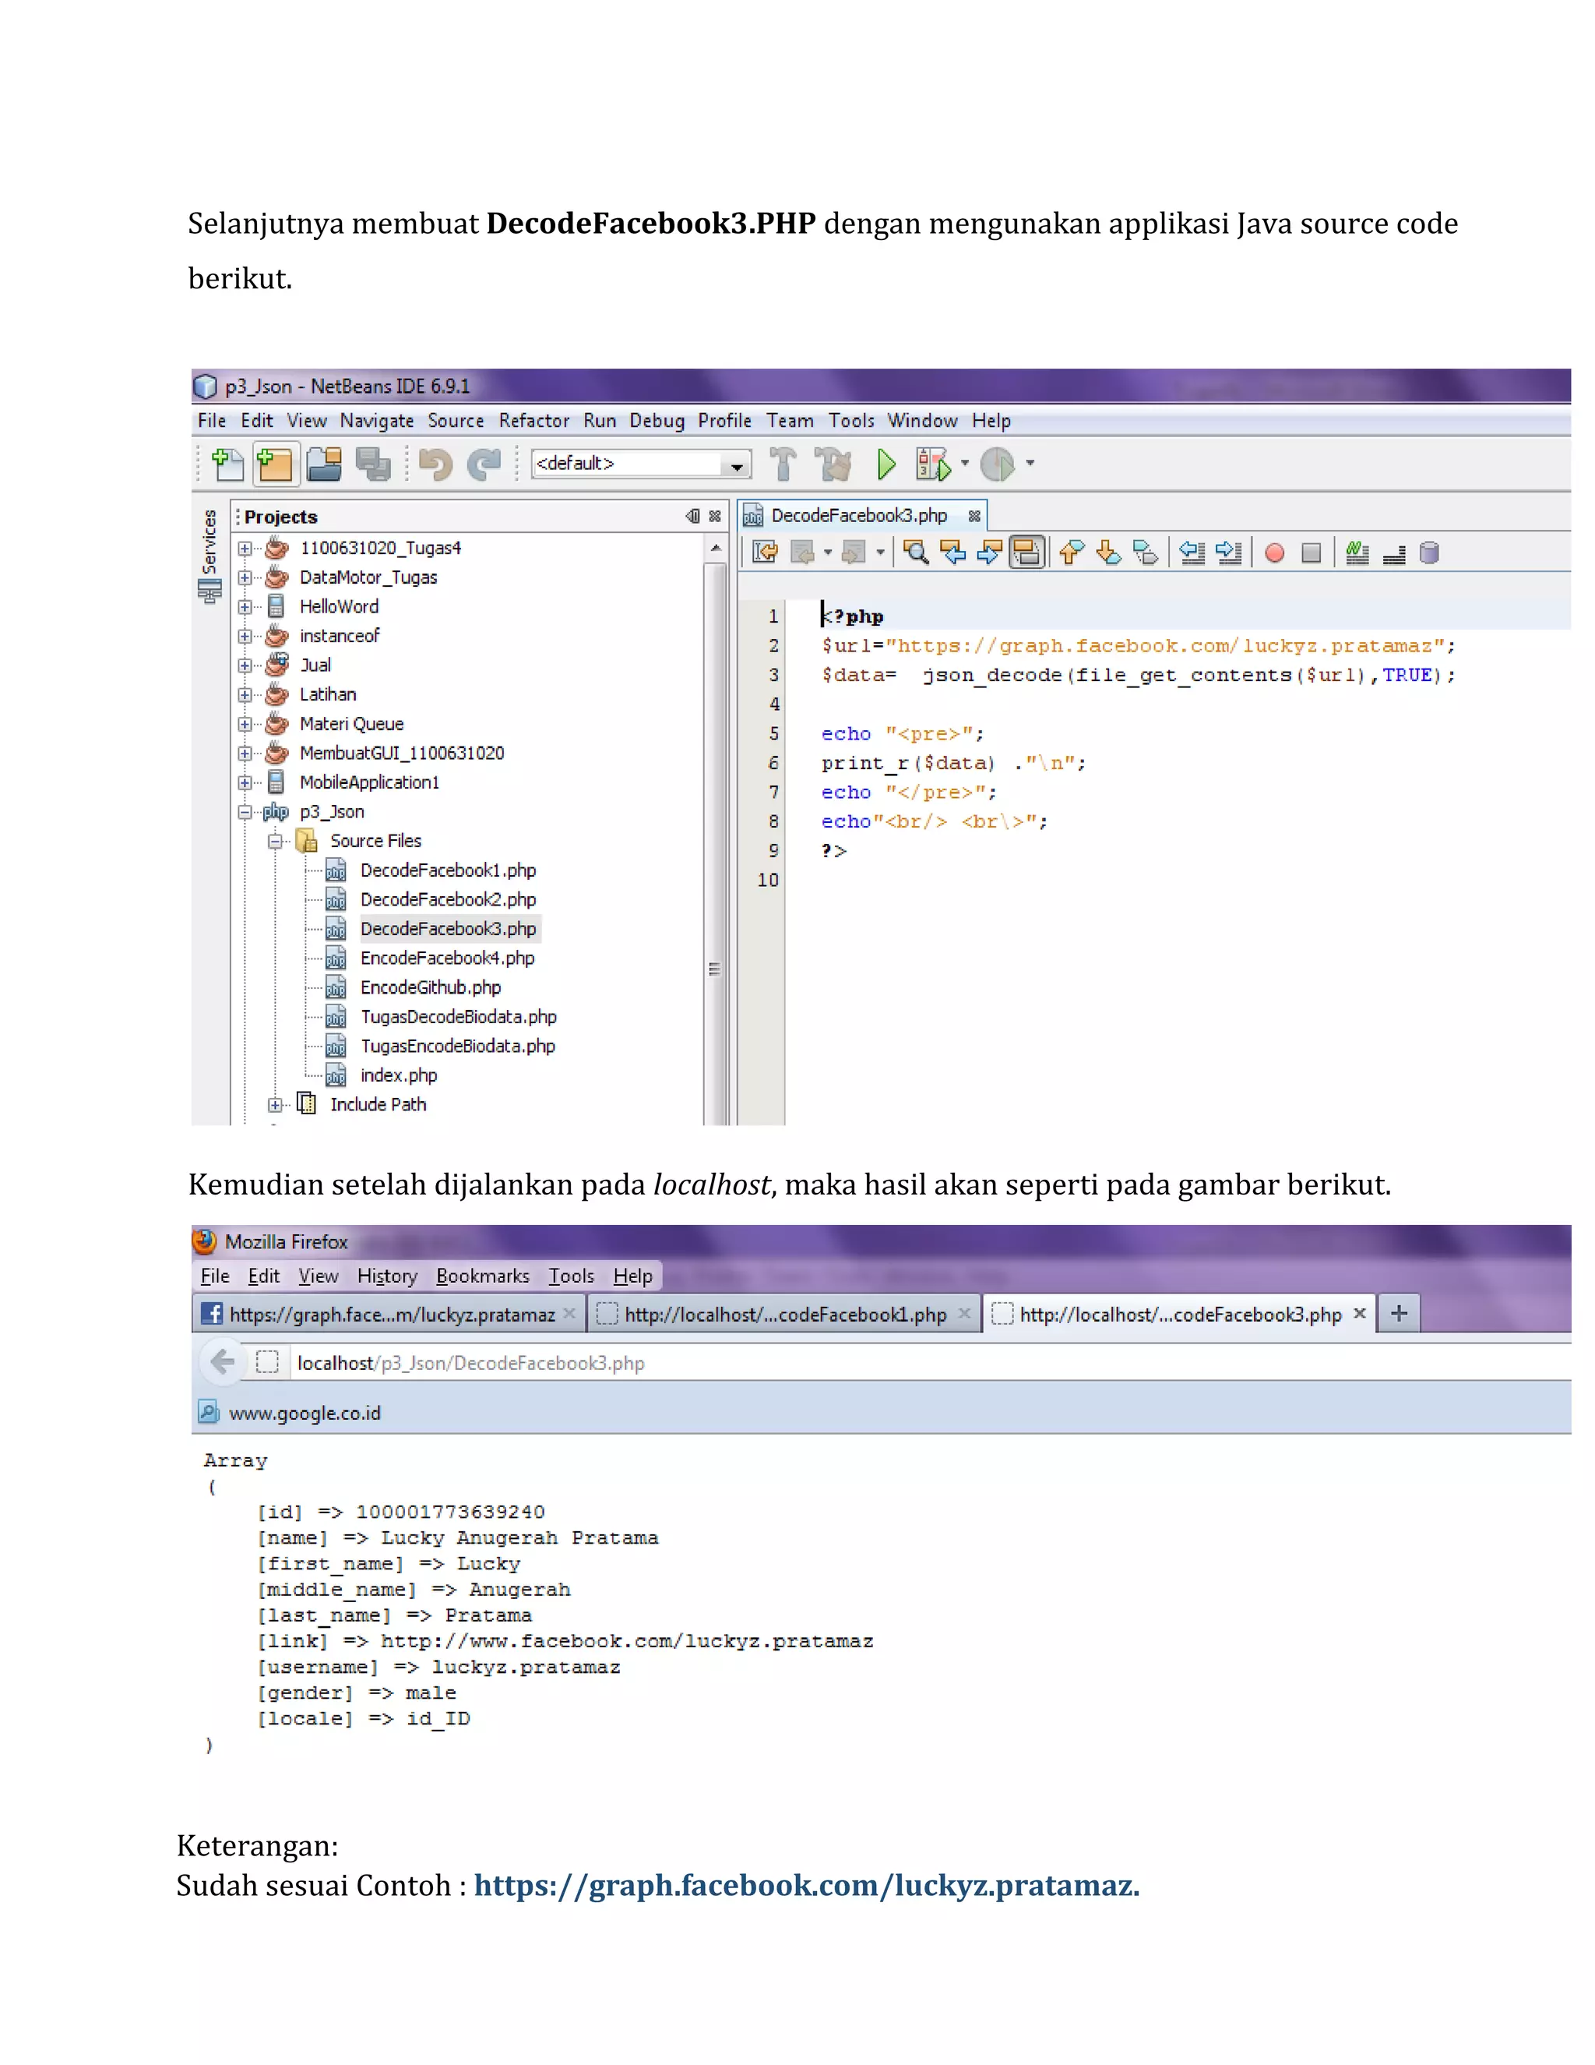1595x2065 pixels.
Task: Open the Profile button dropdown arrow
Action: [1030, 464]
